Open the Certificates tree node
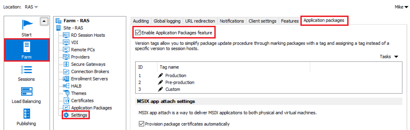The height and width of the screenshot is (130, 410). coord(82,100)
